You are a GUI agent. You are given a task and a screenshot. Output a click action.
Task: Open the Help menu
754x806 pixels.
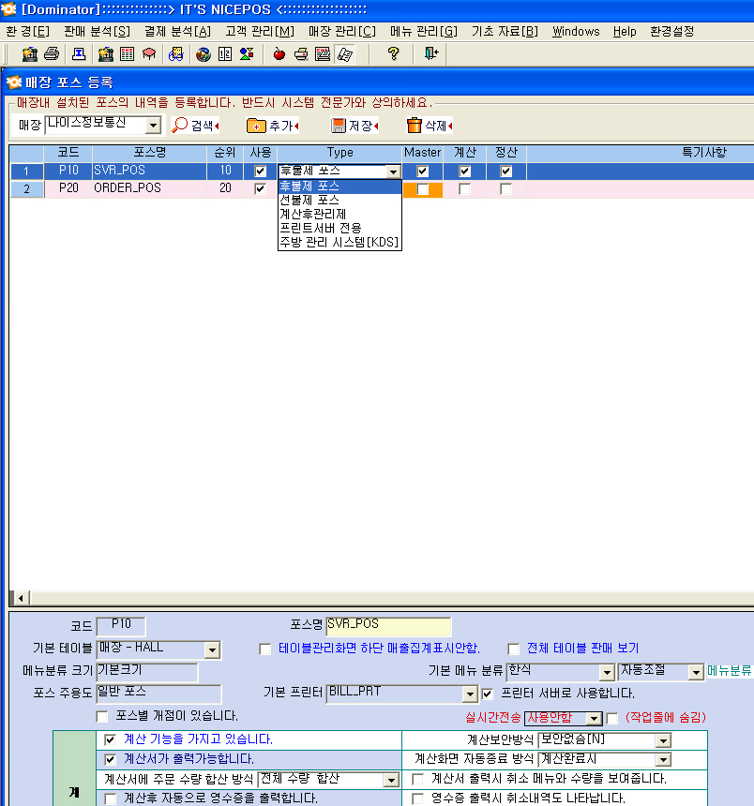click(625, 31)
